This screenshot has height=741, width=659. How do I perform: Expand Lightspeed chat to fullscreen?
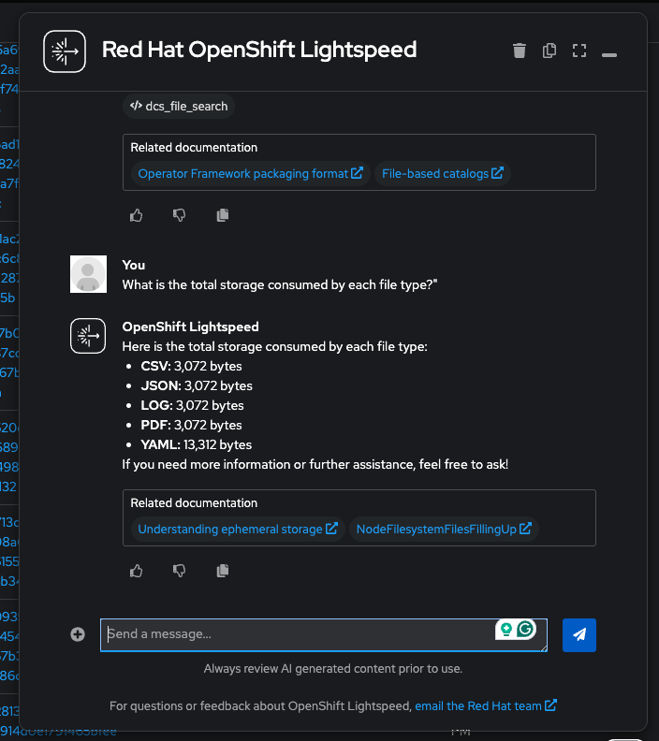tap(579, 51)
